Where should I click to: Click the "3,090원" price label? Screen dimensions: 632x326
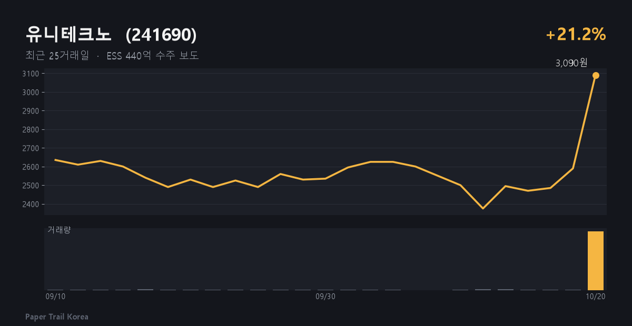[x=571, y=63]
